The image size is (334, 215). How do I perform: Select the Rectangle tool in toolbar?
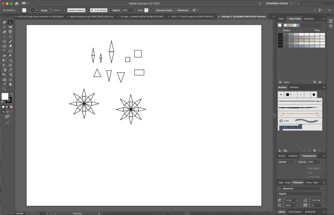click(x=5, y=41)
